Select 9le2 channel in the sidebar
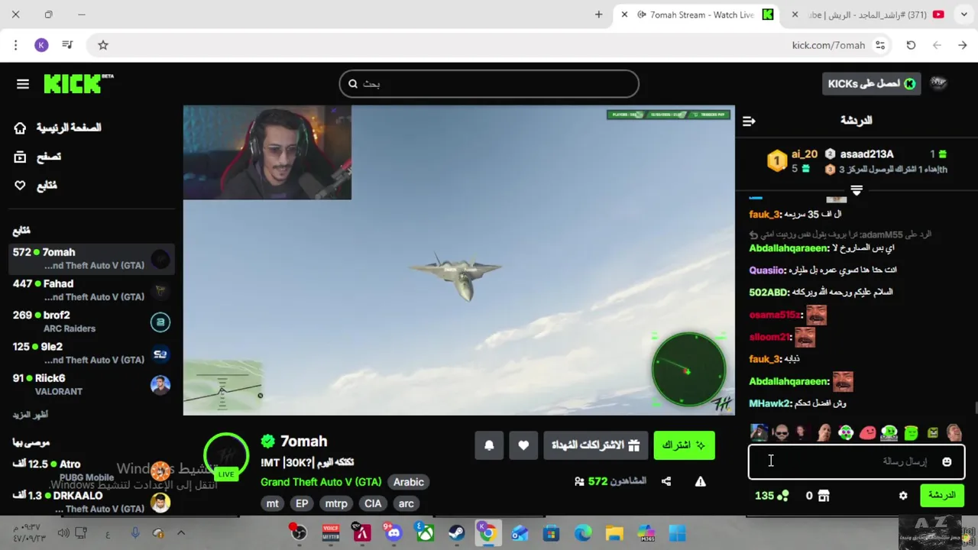The height and width of the screenshot is (550, 978). point(92,352)
